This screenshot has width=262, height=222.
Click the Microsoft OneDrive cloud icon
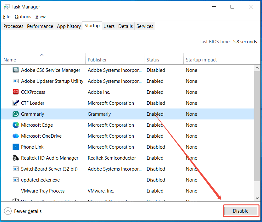point(15,136)
